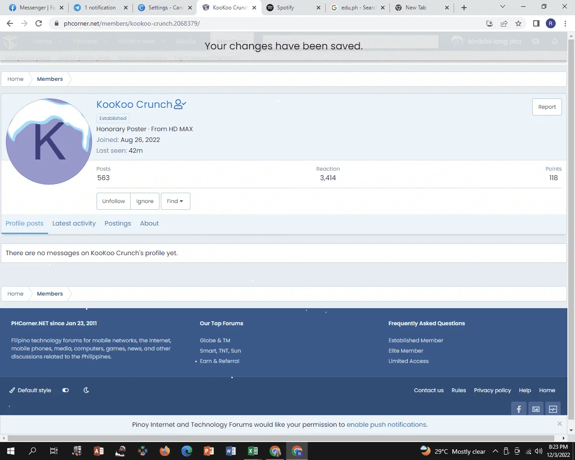This screenshot has height=460, width=575.
Task: Go back using the browser back arrow
Action: tap(10, 23)
